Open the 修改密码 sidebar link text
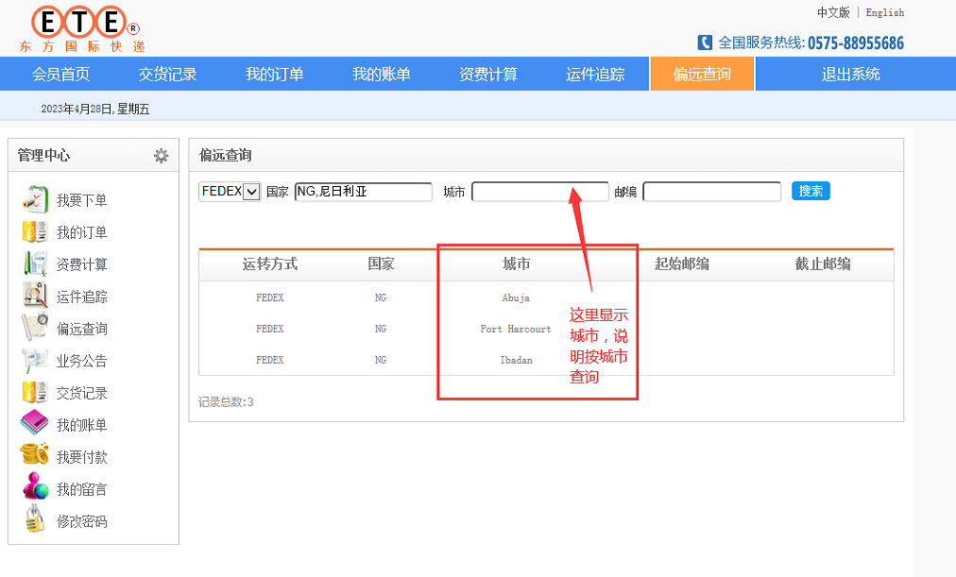This screenshot has width=956, height=577. click(x=81, y=521)
